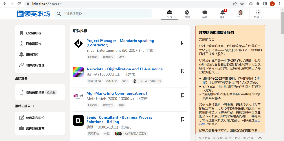Screen dimensions: 284x141
Task: Save the Deloitte Senior Consultant job bookmark
Action: pyautogui.click(x=183, y=119)
